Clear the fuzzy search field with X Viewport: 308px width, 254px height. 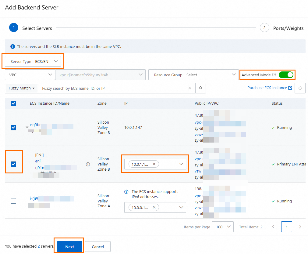189,88
